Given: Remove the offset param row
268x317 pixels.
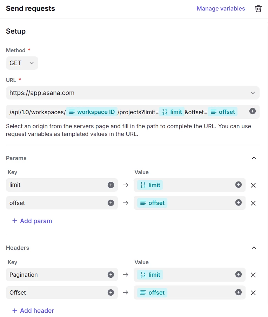Looking at the screenshot, I should point(253,203).
